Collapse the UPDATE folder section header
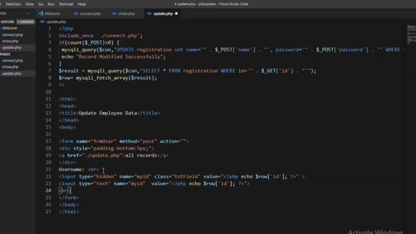 pyautogui.click(x=5, y=54)
